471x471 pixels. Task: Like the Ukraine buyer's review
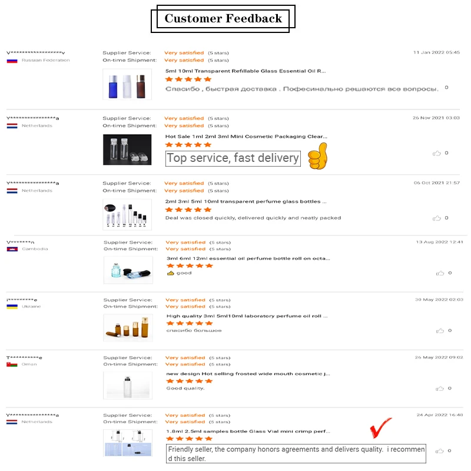point(440,330)
